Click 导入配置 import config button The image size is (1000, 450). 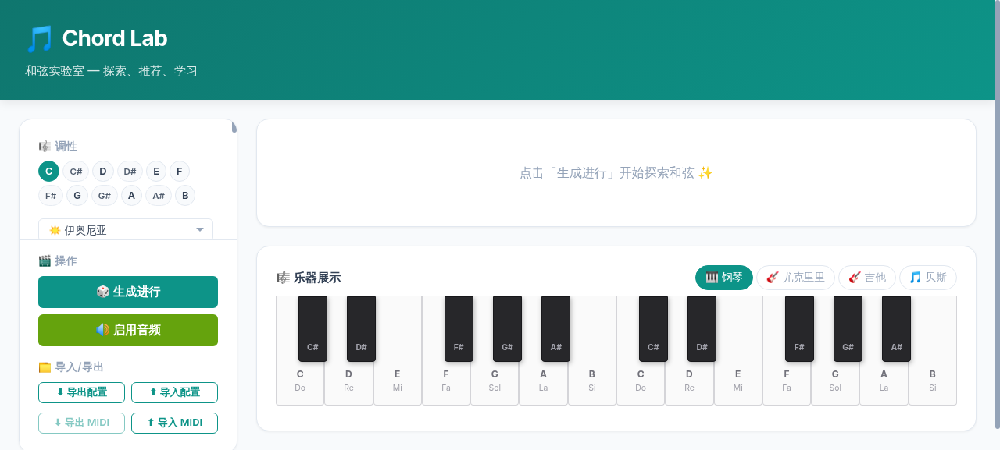(x=174, y=392)
